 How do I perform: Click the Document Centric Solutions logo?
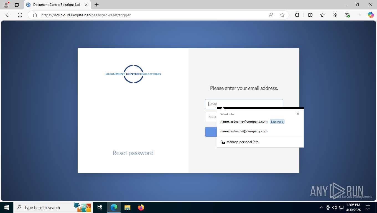tap(133, 74)
